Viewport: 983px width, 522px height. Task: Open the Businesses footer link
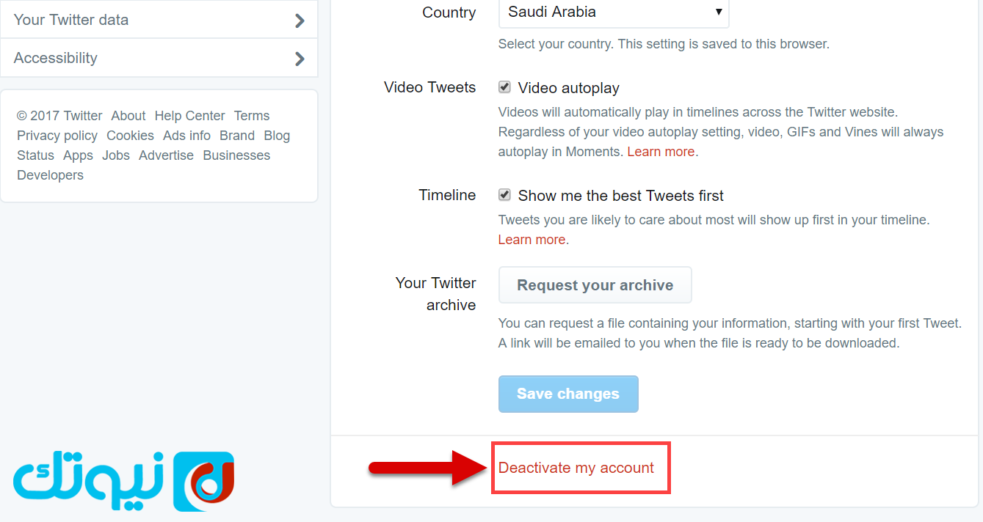coord(236,155)
